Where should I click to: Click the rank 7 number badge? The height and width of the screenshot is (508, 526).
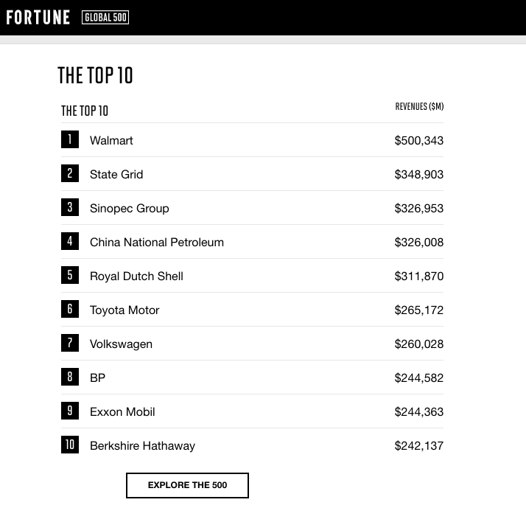70,343
